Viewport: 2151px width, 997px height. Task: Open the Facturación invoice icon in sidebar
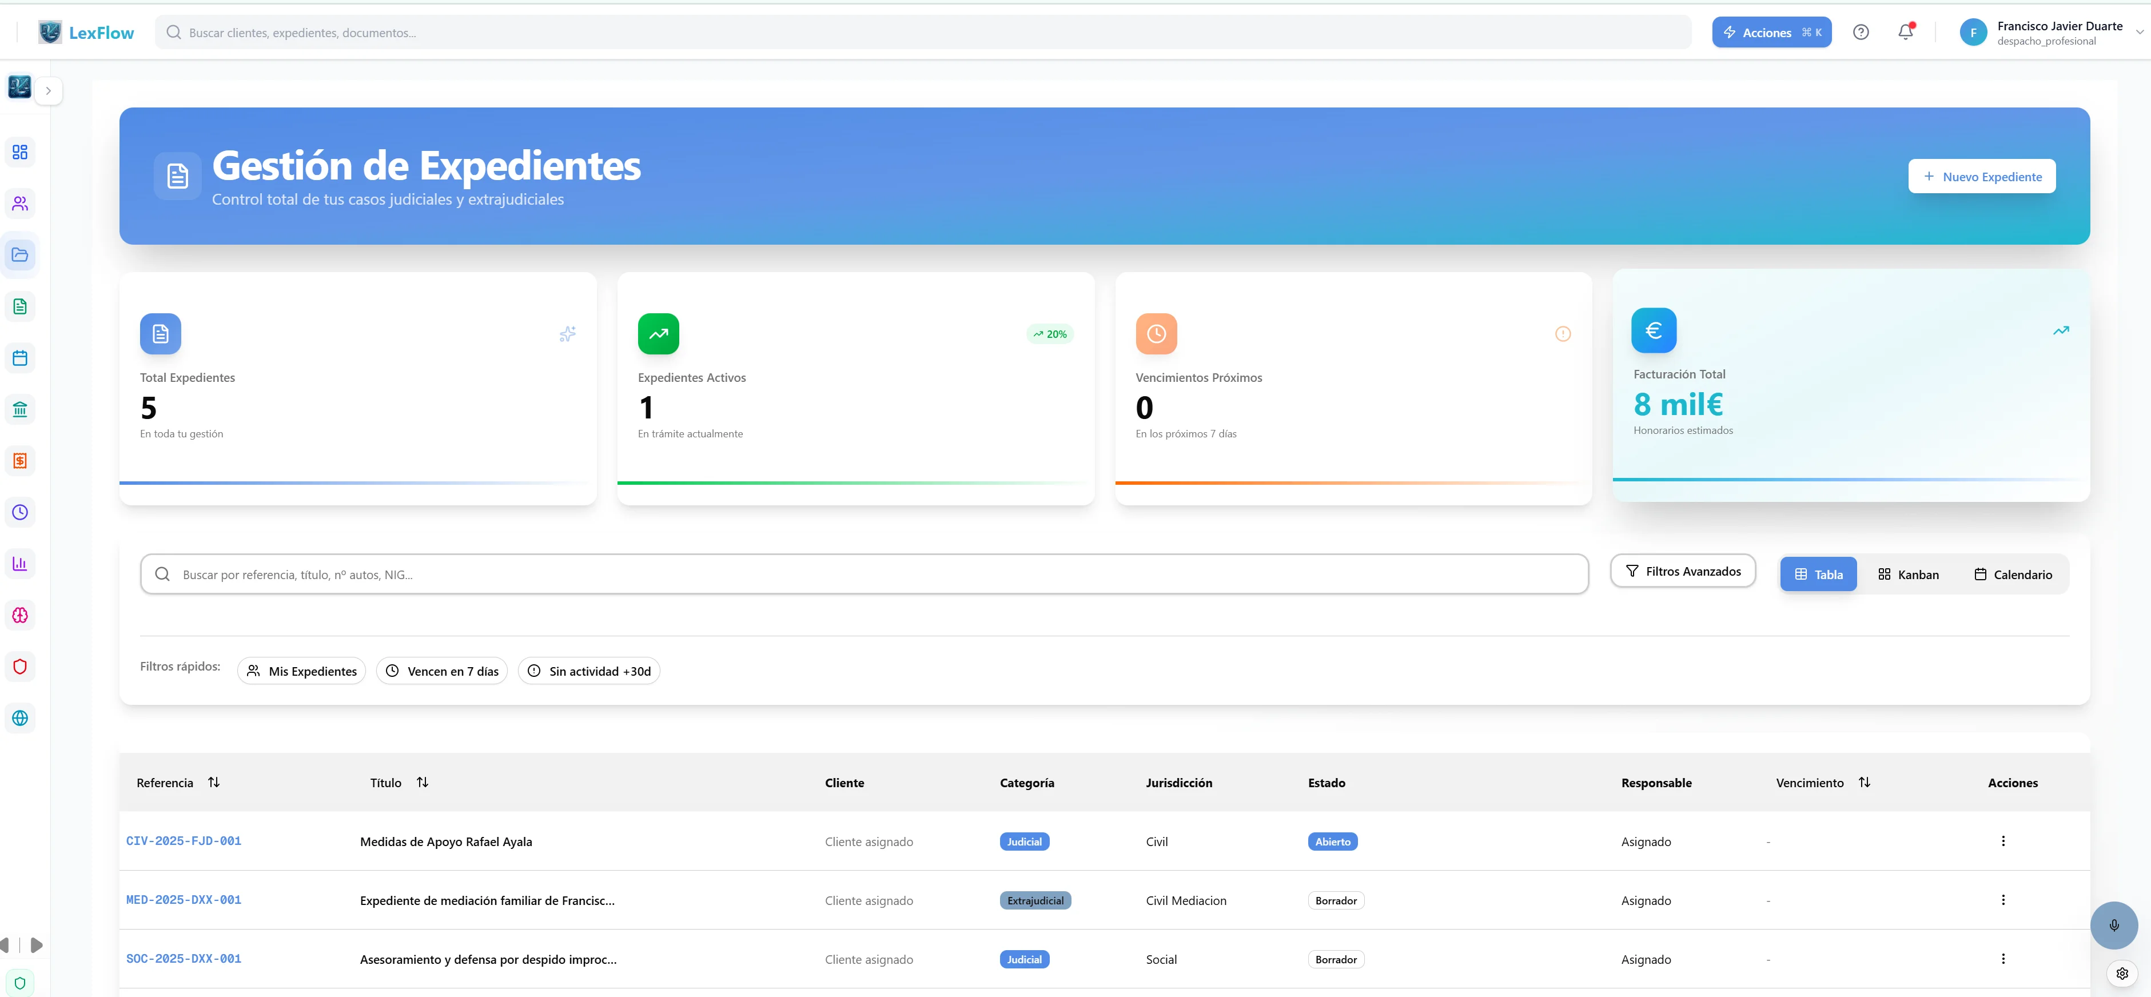(20, 460)
